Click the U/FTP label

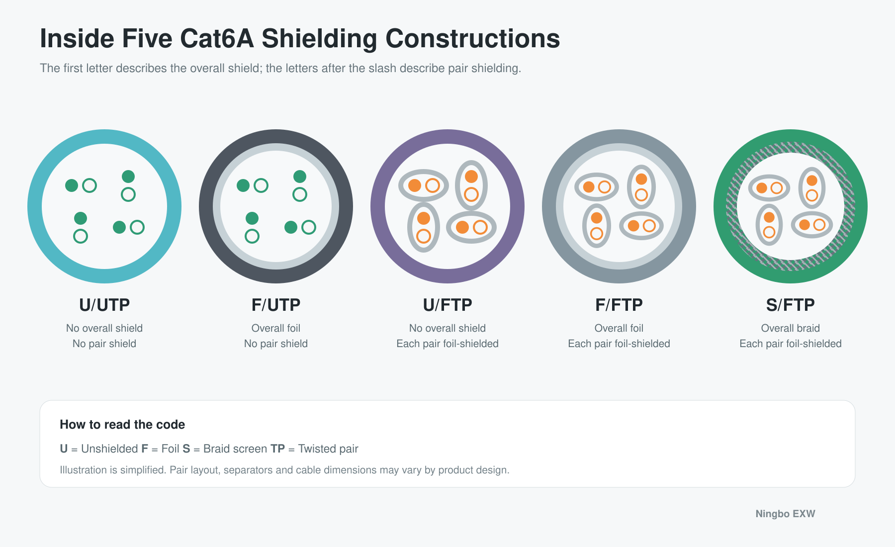coord(447,305)
